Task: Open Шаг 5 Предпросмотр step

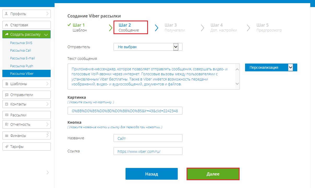Action: [269, 28]
